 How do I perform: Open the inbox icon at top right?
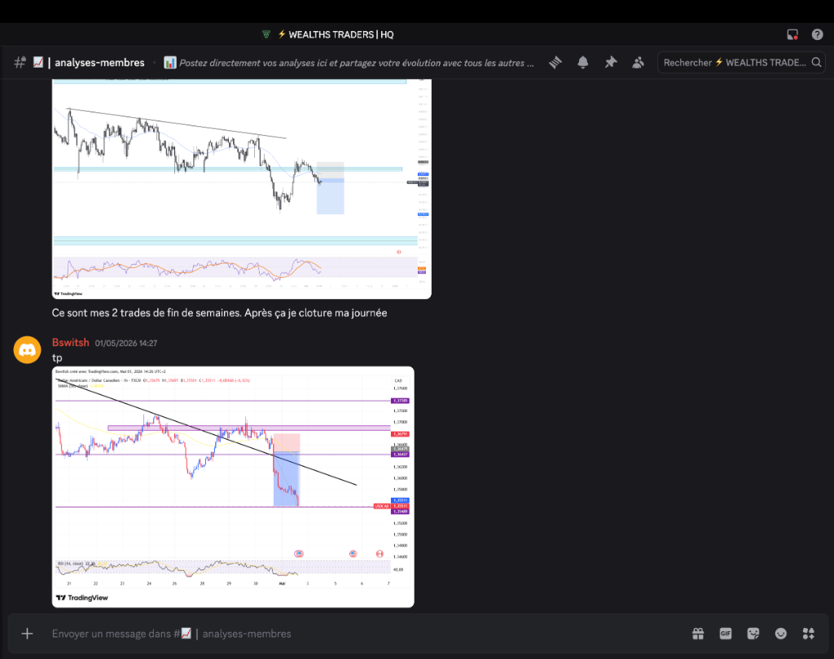792,34
